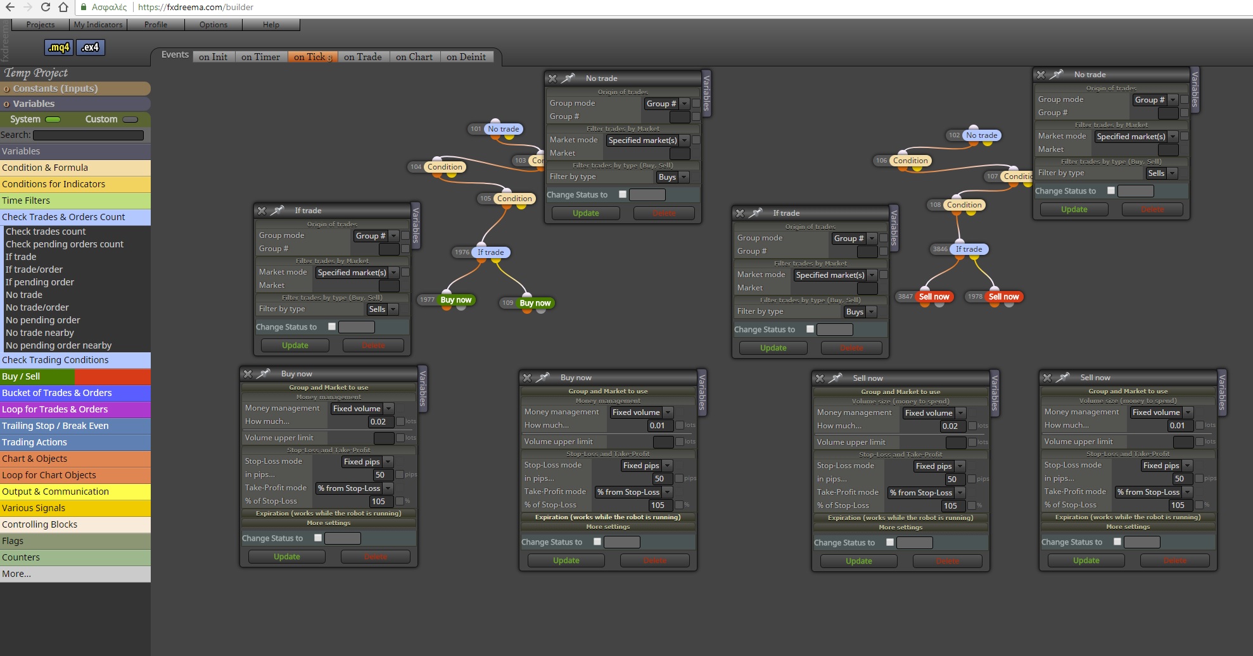The width and height of the screenshot is (1253, 656).
Task: Open Group mode dropdown in No trade Buys panel
Action: [666, 104]
